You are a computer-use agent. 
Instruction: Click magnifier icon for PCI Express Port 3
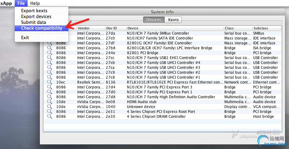tap(49, 87)
